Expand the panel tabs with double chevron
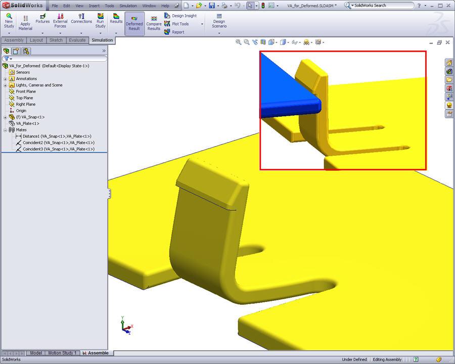The width and height of the screenshot is (455, 364). coord(104,51)
